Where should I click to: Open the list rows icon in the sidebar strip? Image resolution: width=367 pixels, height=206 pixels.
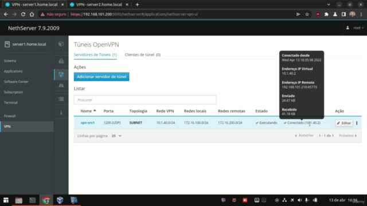coord(61,99)
